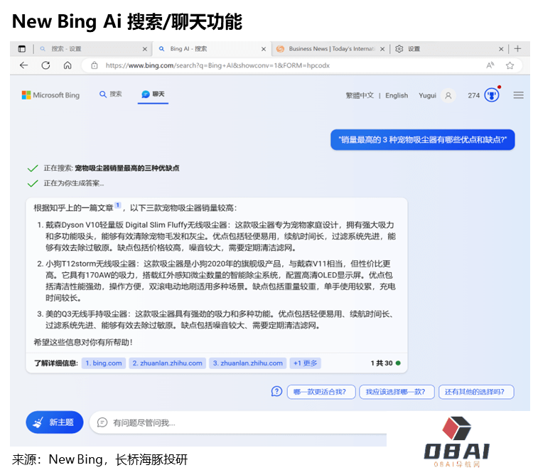Click the 了解详细信息 label

coord(56,363)
